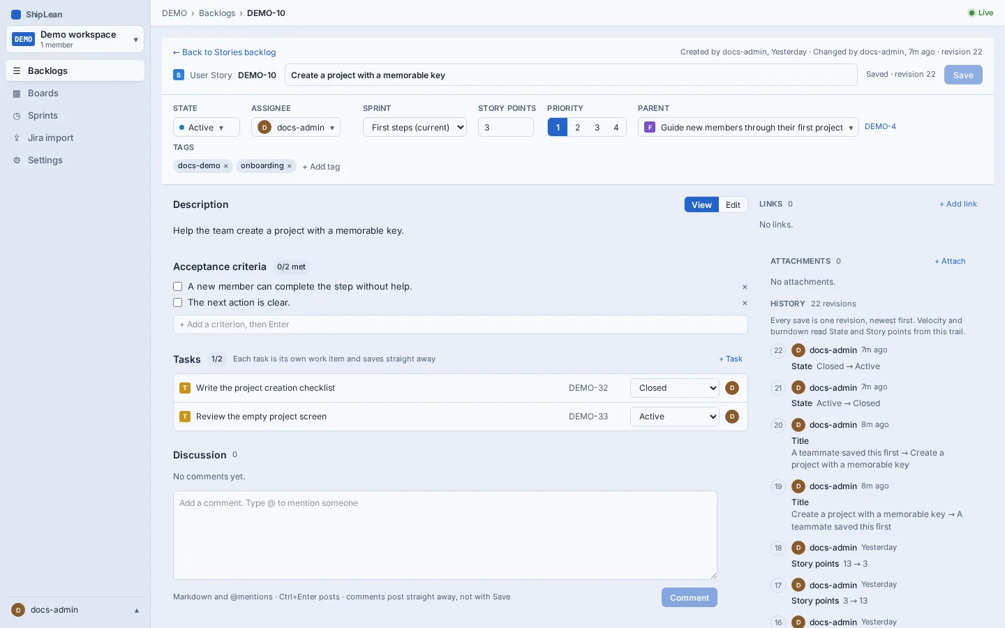Viewport: 1005px width, 628px height.
Task: Click docs-admin avatar in sidebar footer
Action: point(18,610)
